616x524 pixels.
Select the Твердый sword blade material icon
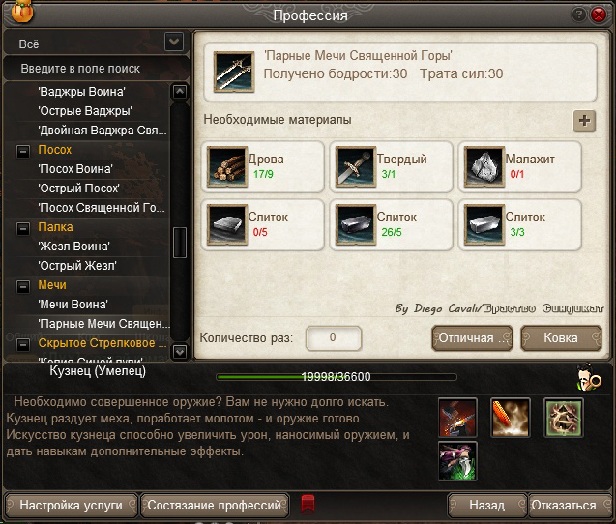click(x=356, y=167)
